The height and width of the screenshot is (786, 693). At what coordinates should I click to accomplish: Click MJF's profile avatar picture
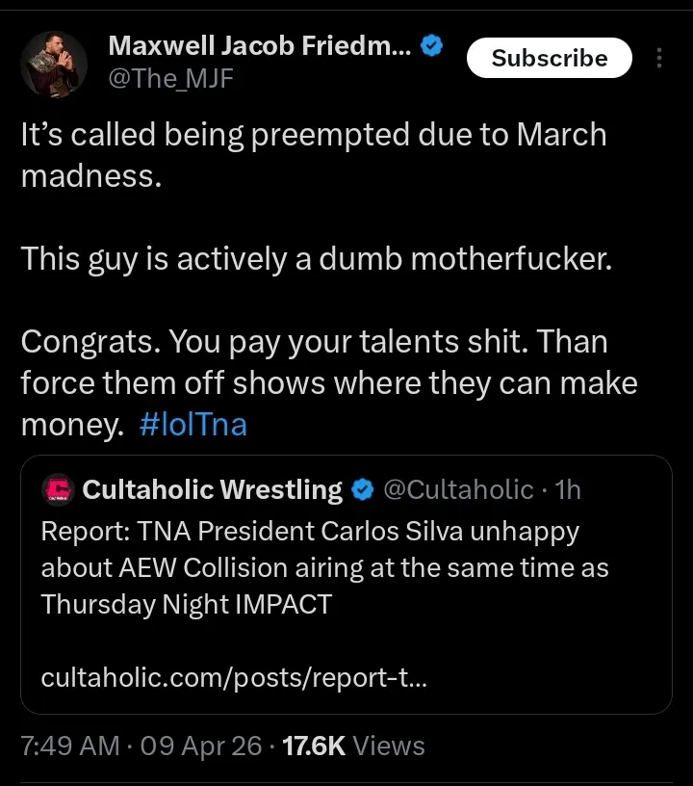pyautogui.click(x=48, y=62)
